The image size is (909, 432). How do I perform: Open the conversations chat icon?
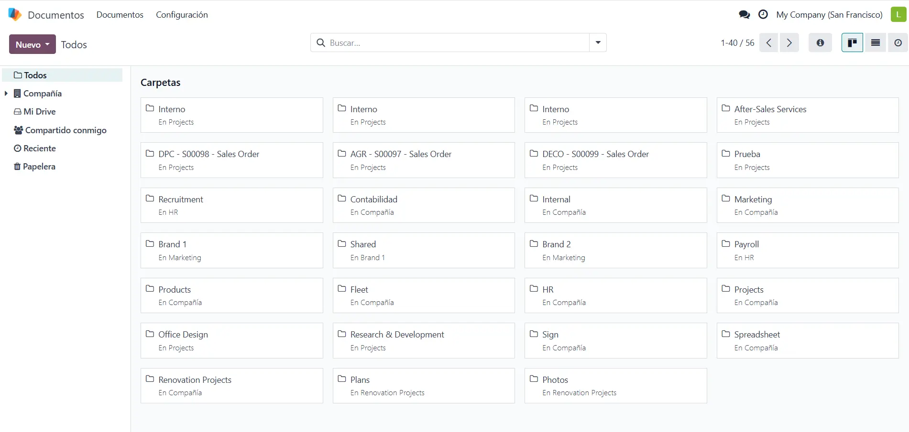(744, 15)
